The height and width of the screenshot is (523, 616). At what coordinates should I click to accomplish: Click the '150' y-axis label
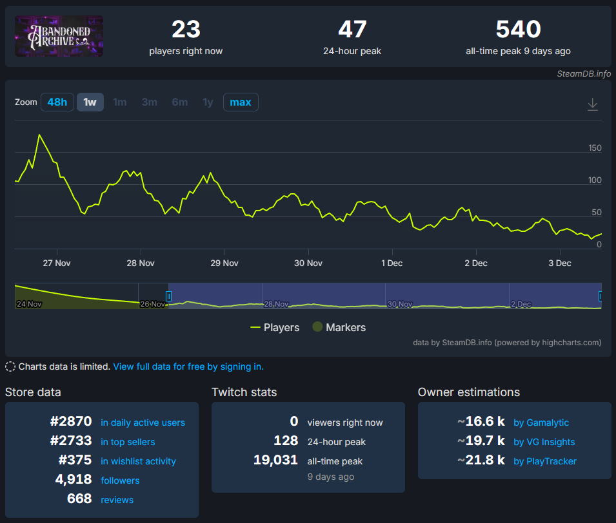(x=595, y=148)
